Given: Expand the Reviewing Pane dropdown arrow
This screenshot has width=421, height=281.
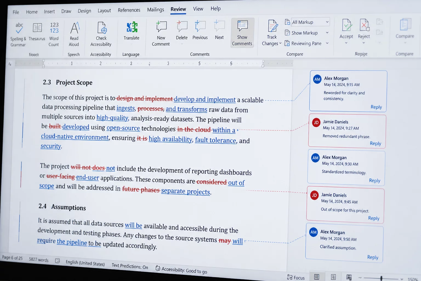Looking at the screenshot, I should (x=327, y=43).
